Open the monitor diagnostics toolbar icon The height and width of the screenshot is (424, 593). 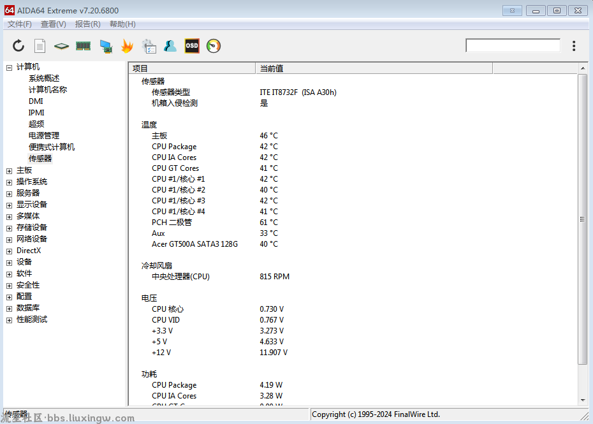106,47
